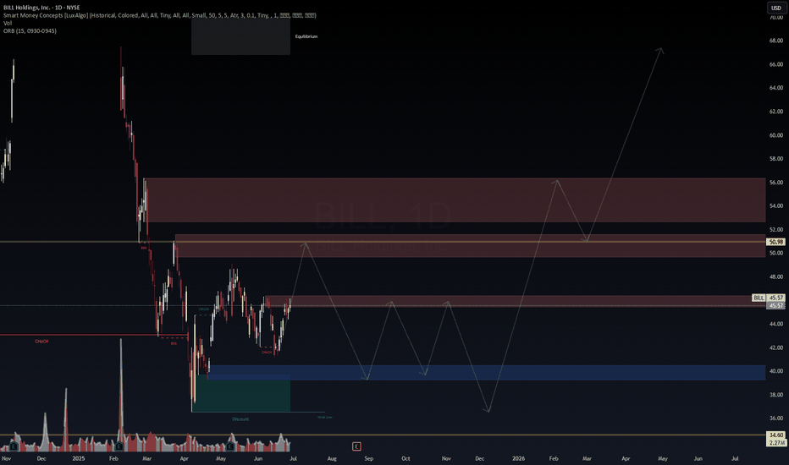This screenshot has width=789, height=465.
Task: Click the past earnings marker near Feb
Action: [x=119, y=446]
